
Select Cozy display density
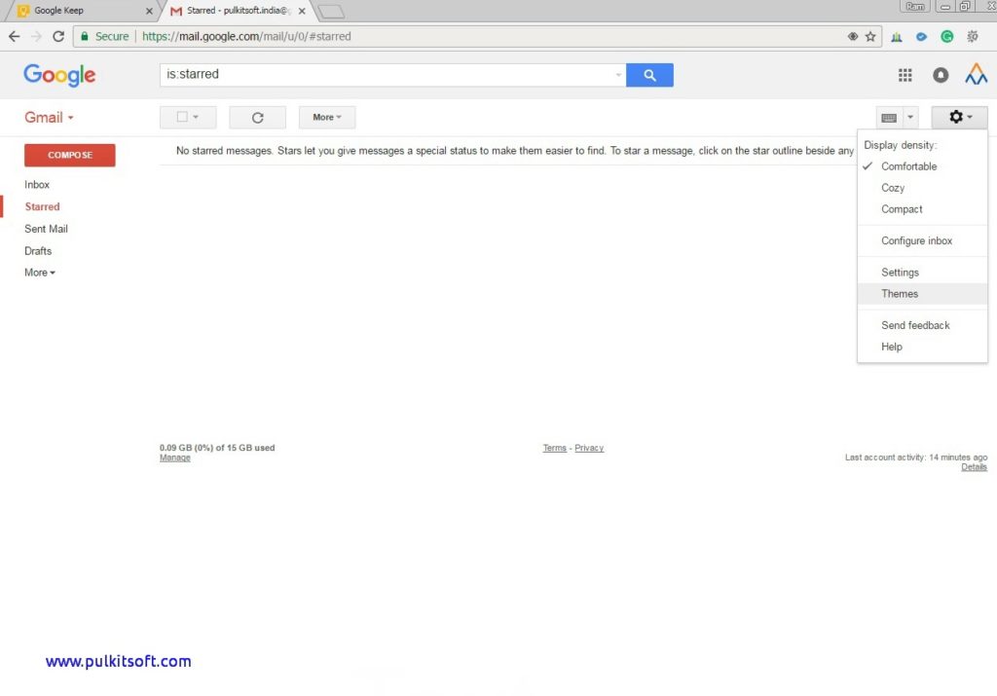click(893, 188)
